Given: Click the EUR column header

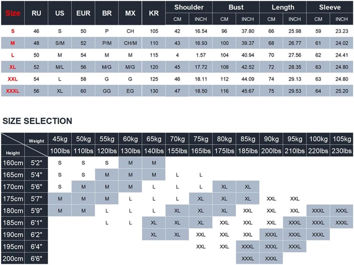Looking at the screenshot, I should [x=83, y=13].
